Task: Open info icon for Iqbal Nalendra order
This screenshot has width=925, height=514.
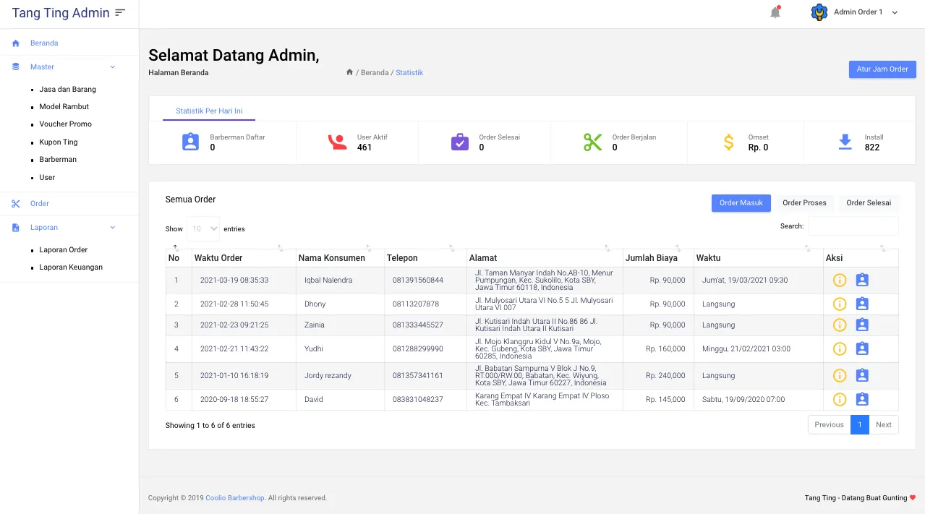Action: click(x=840, y=280)
